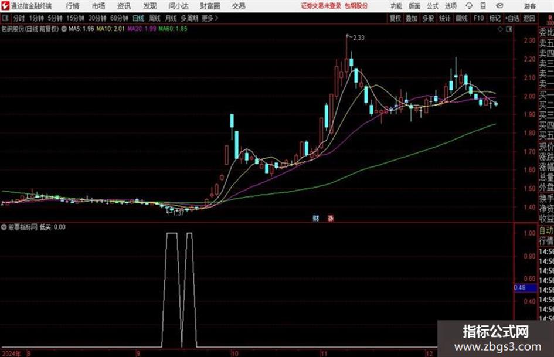Open the 市场 menu
This screenshot has height=357, width=554.
[x=98, y=6]
